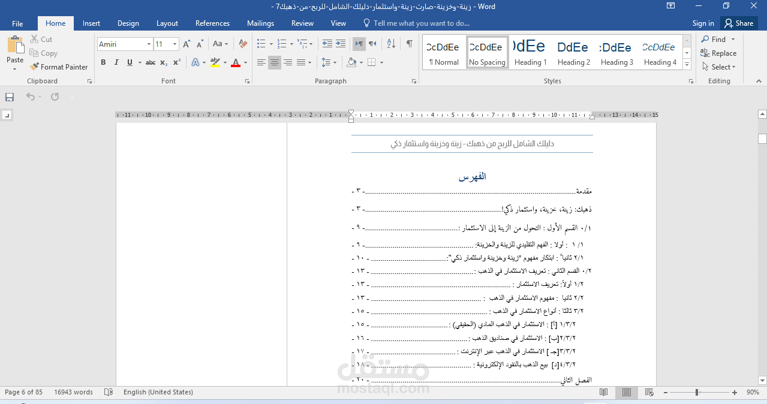Open Paragraph dialog launcher

click(x=414, y=81)
